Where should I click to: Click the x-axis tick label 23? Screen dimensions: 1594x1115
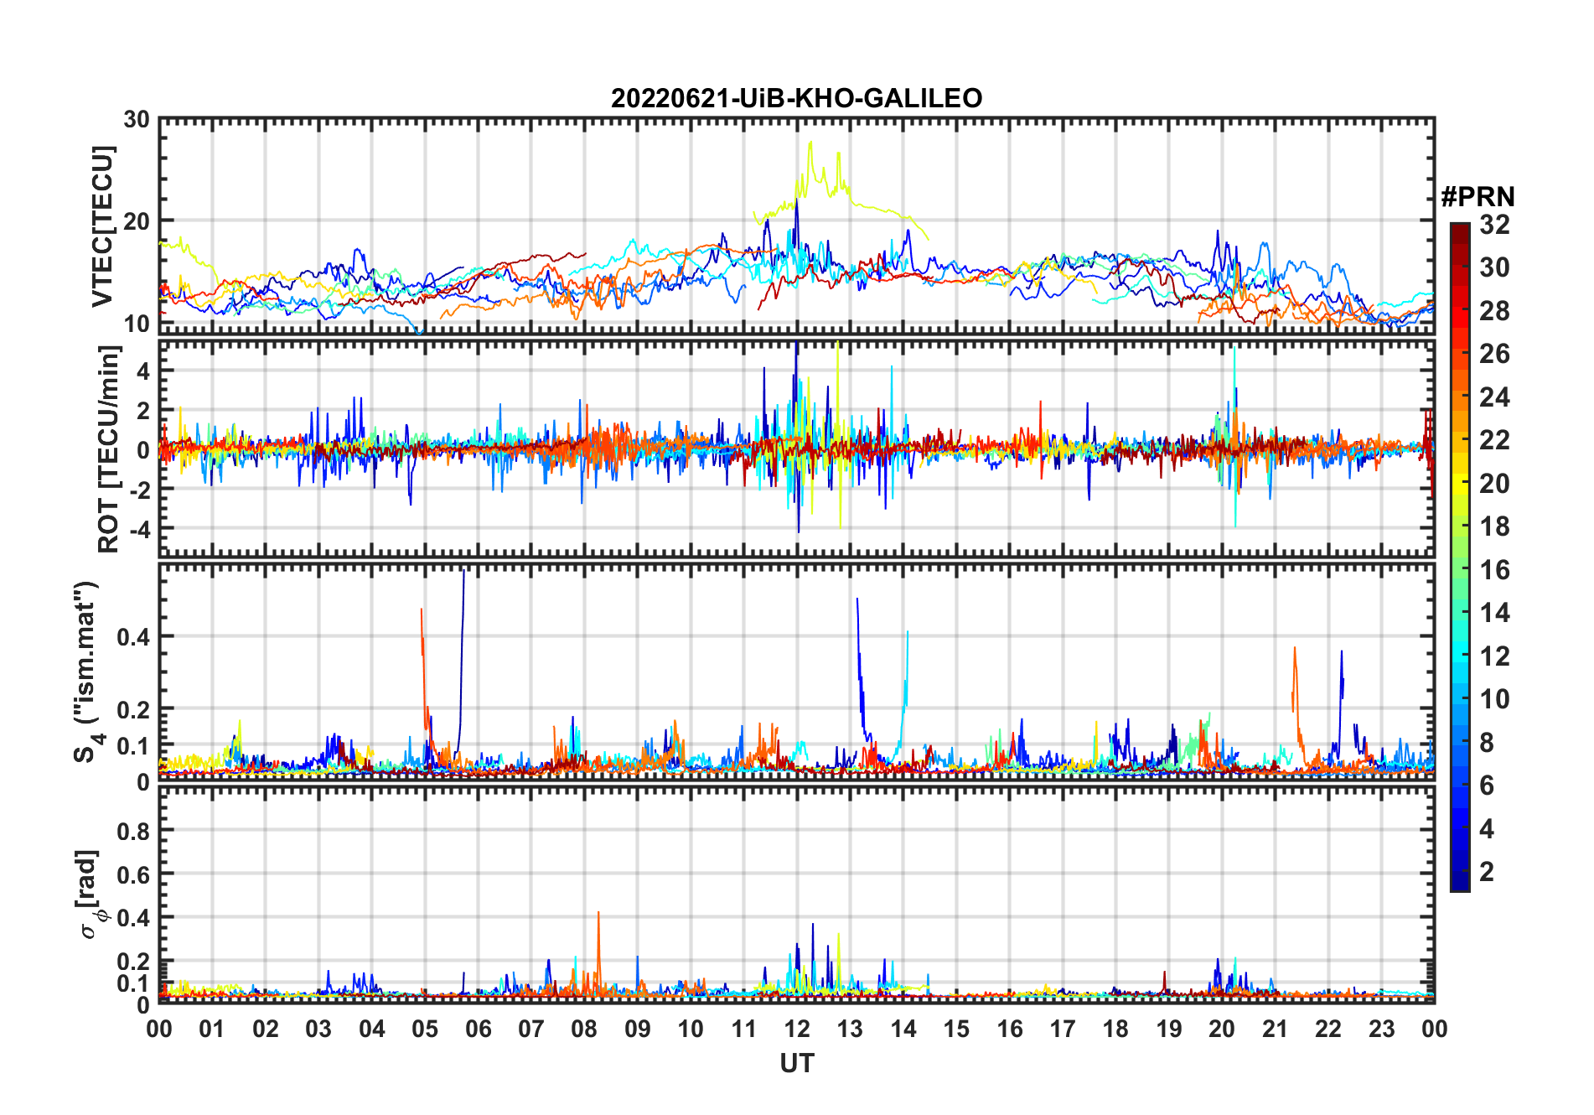pos(1381,1029)
